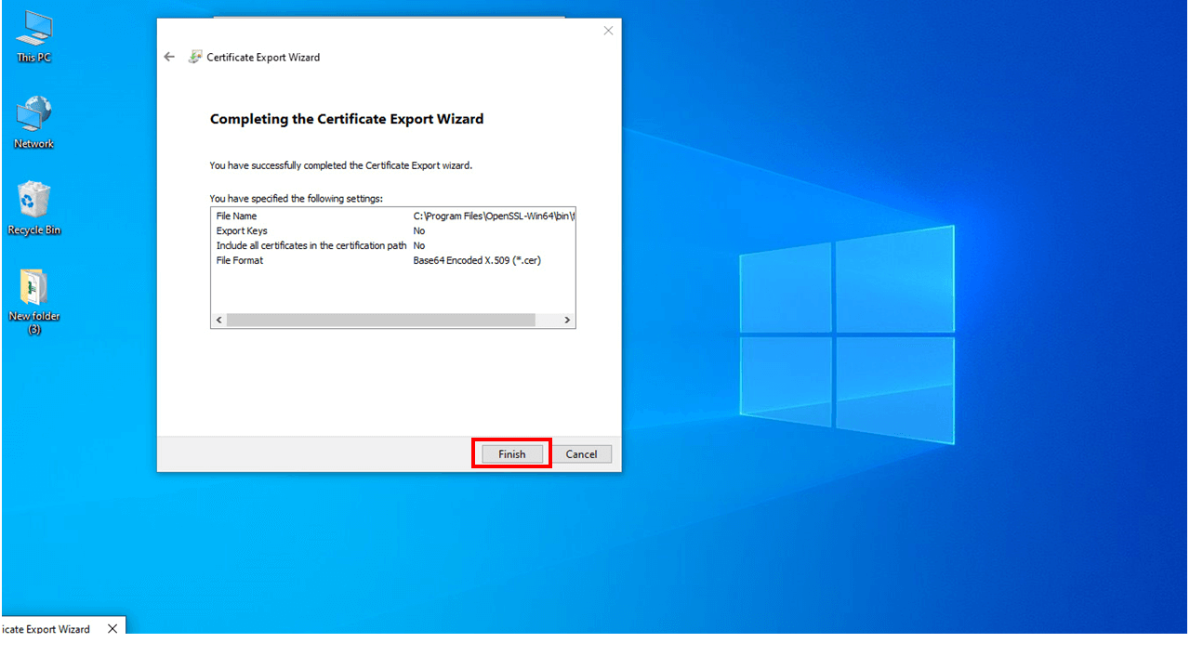The image size is (1190, 669).
Task: Close the Certificate Export Wizard dialog
Action: tap(608, 31)
